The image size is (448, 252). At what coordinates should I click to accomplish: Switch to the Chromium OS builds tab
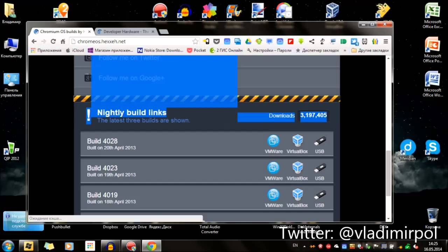[62, 31]
